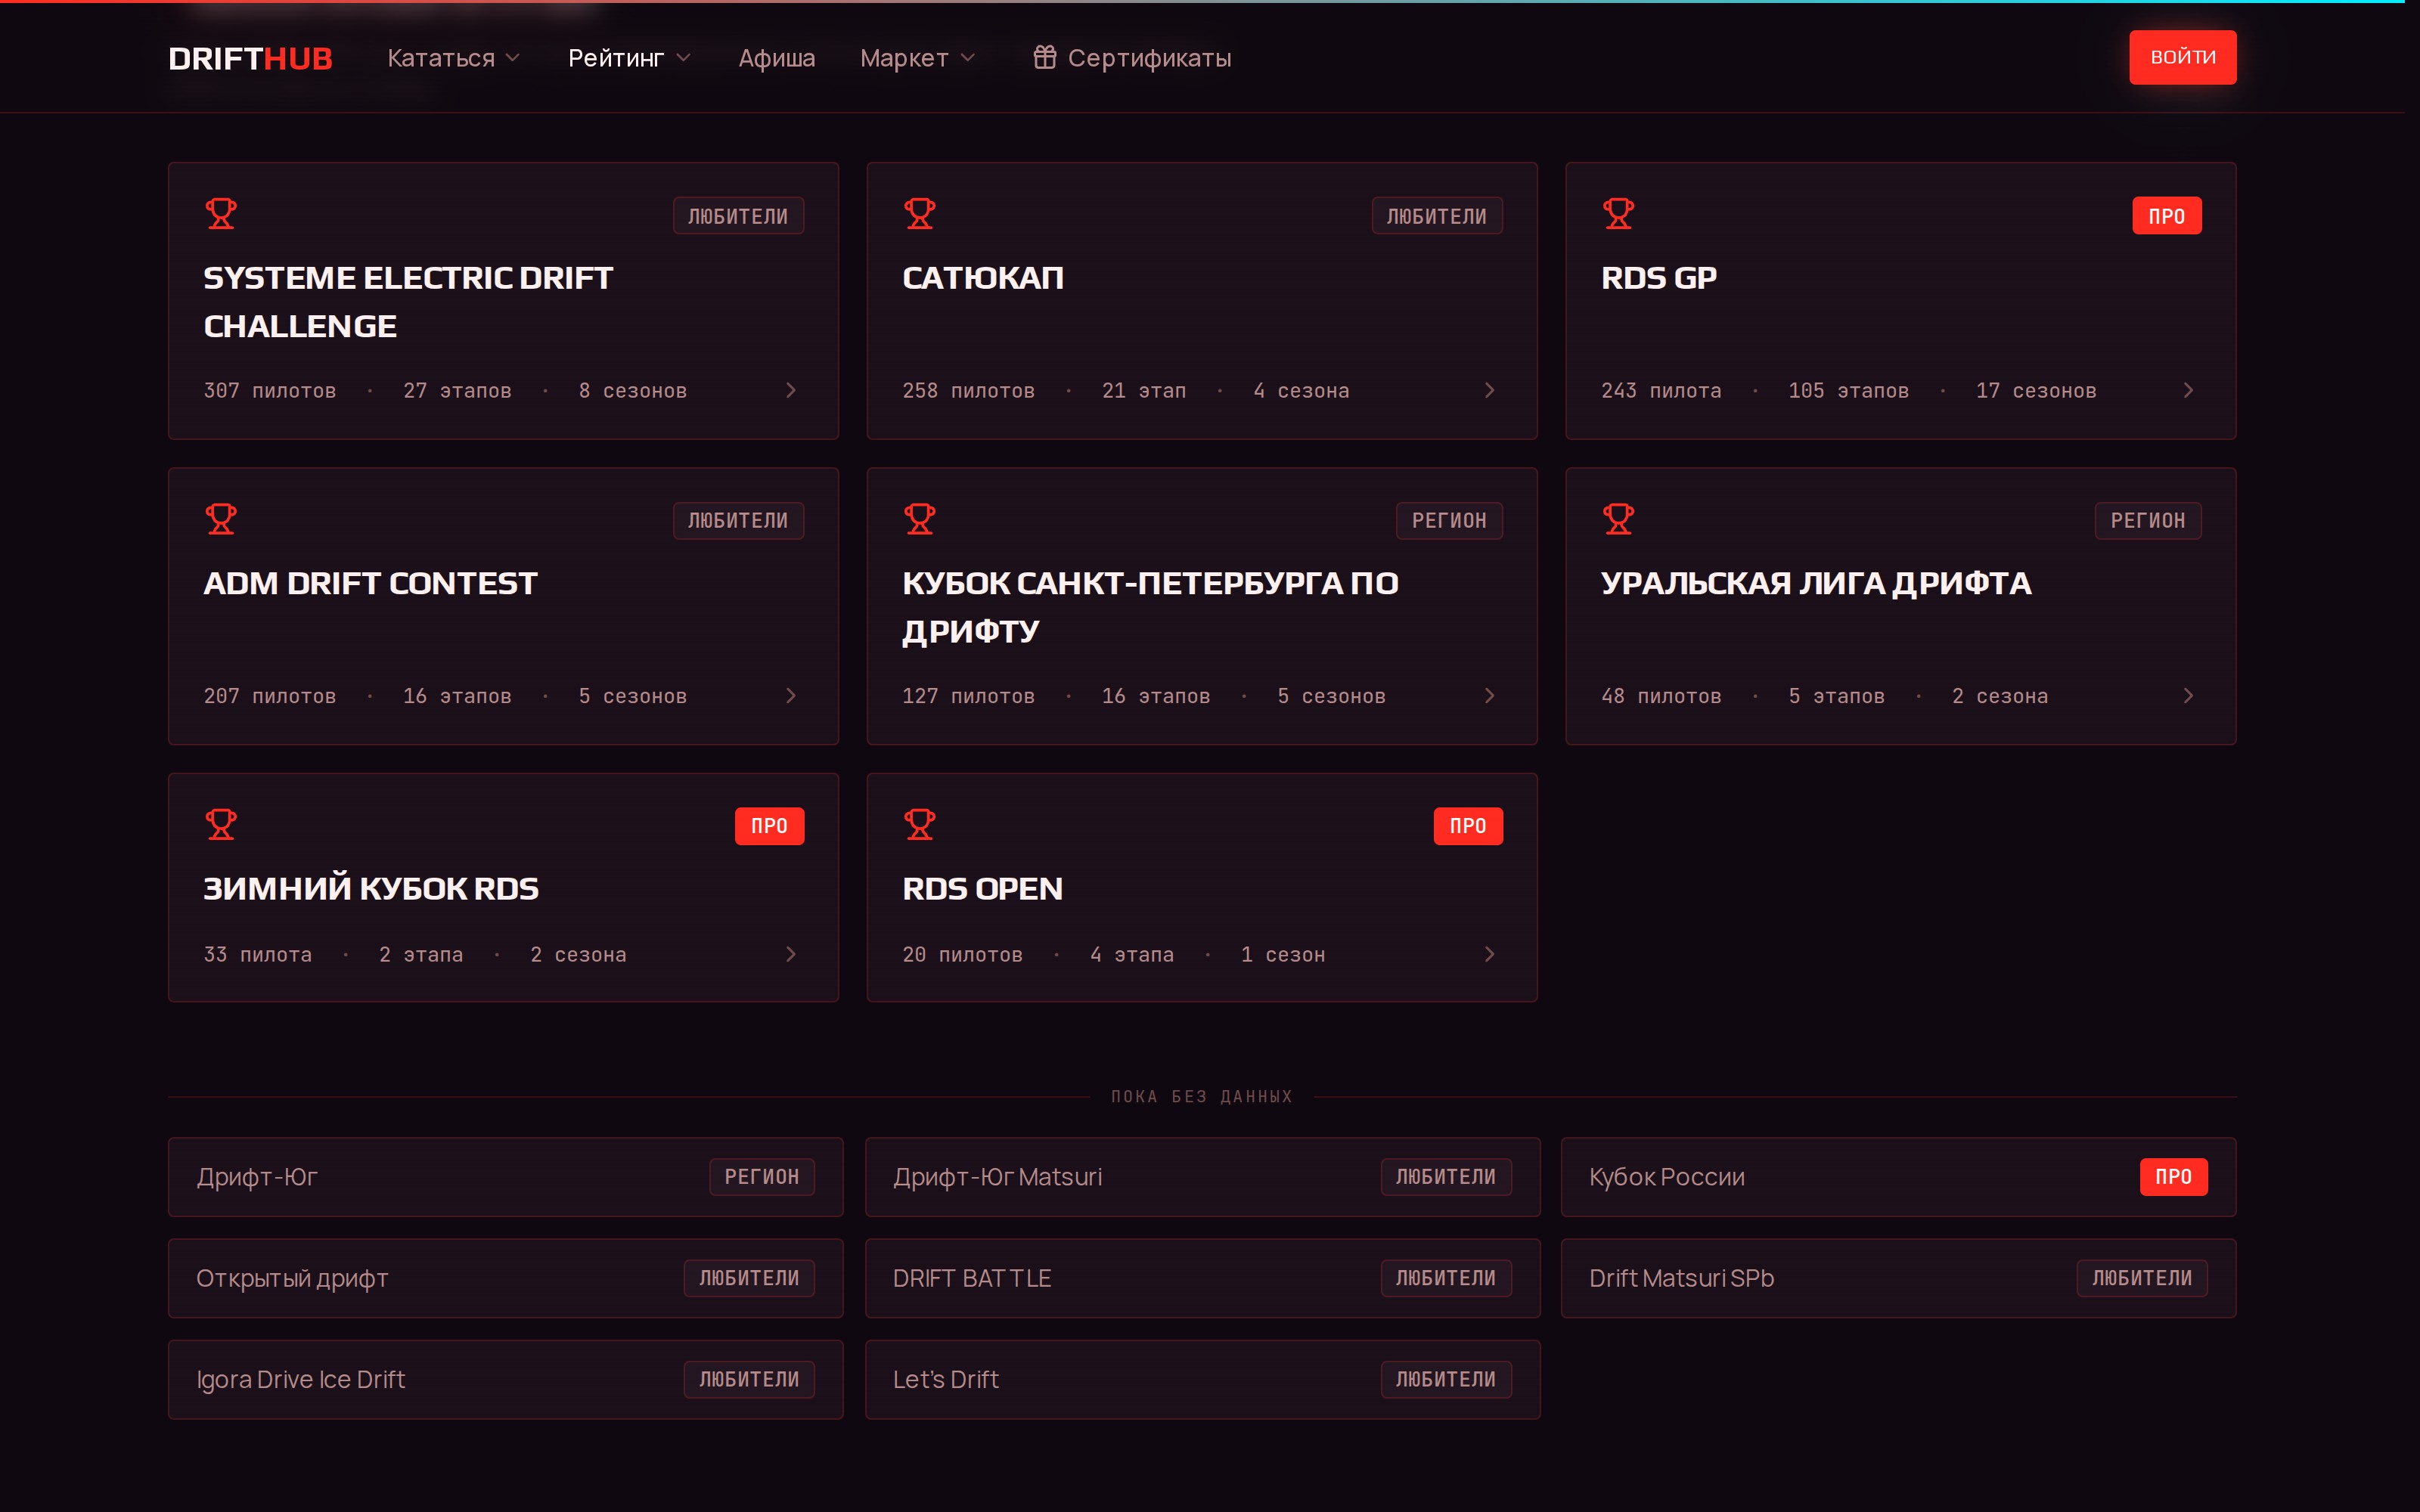Click the gift icon next to Сертификаты

coord(1044,57)
